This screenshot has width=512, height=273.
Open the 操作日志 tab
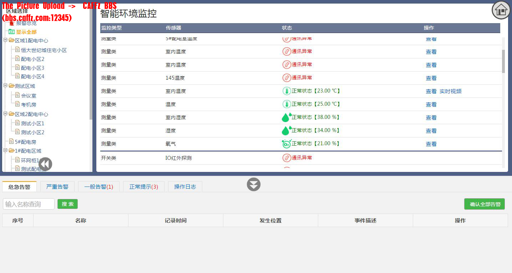185,187
